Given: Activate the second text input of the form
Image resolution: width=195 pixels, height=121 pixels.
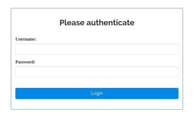Looking at the screenshot, I should pyautogui.click(x=97, y=72).
